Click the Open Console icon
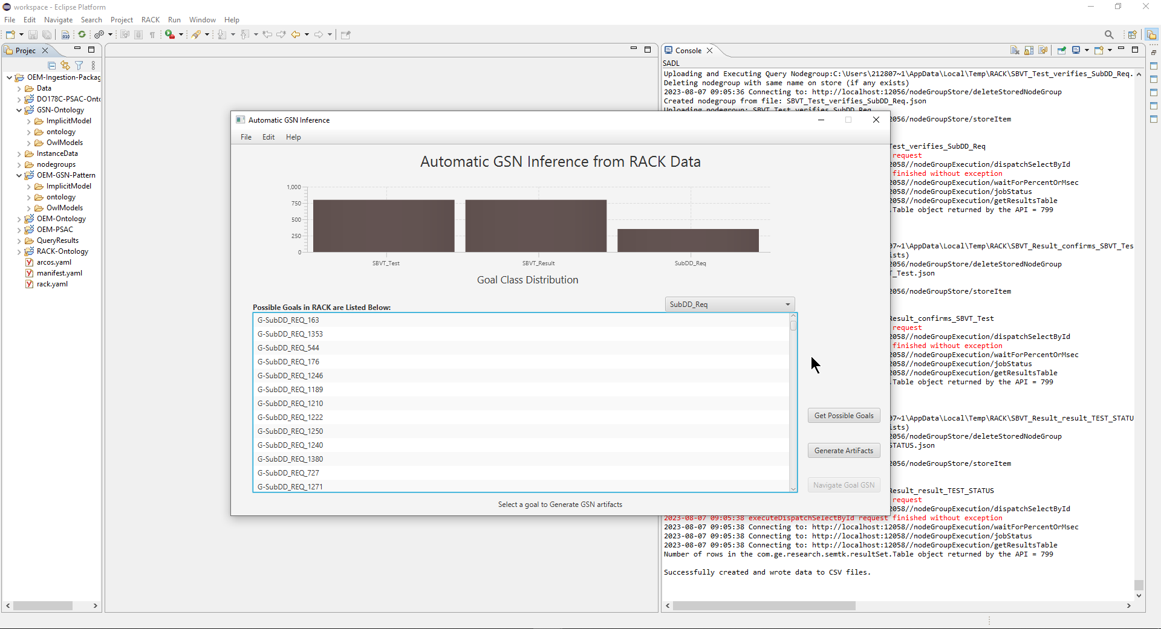Viewport: 1161px width, 629px height. [x=1099, y=50]
